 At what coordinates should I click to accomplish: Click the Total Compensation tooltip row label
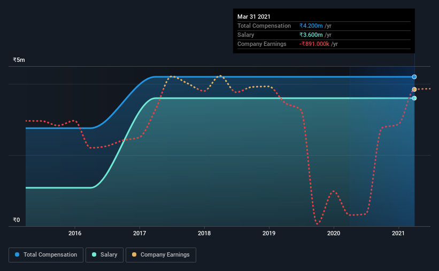coord(264,26)
